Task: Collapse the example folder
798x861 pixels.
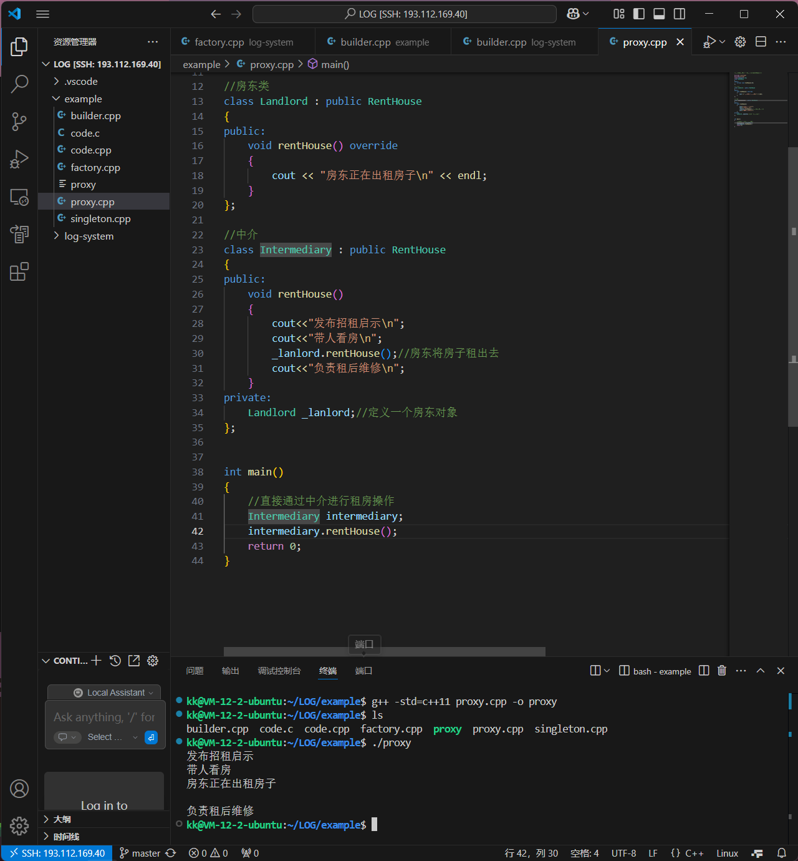Action: [103, 99]
